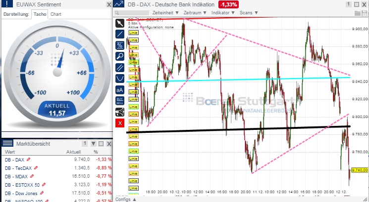Click the red X delete drawings tool
The height and width of the screenshot is (202, 369).
tap(120, 123)
